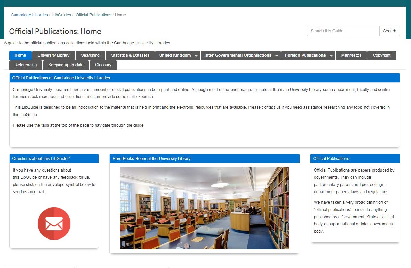Select the Home tab
411x268 pixels.
(20, 55)
